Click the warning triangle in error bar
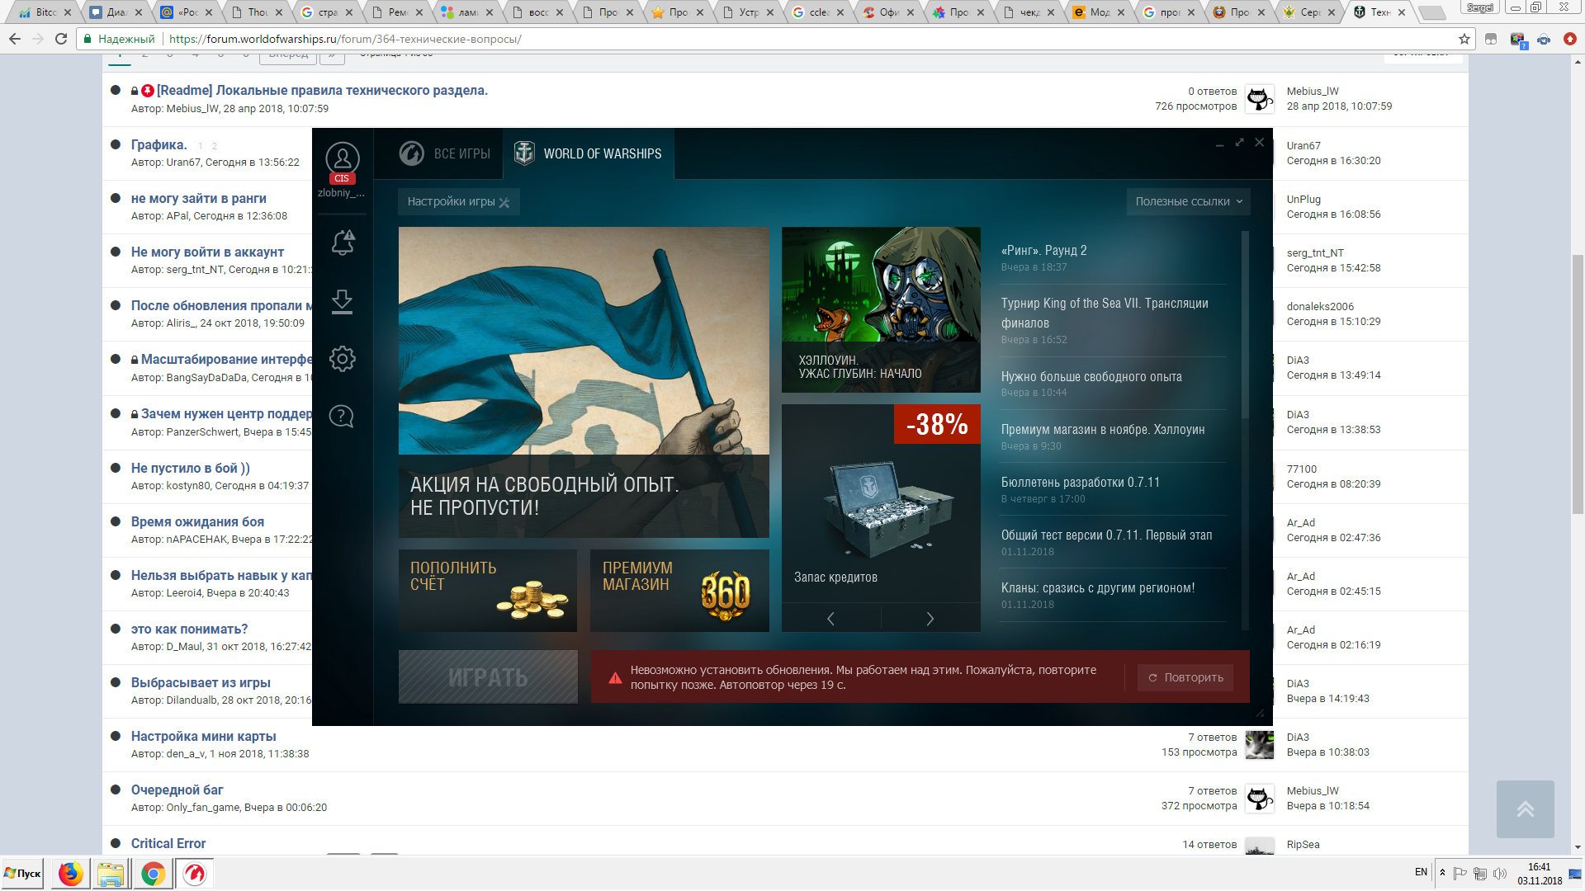 (615, 677)
